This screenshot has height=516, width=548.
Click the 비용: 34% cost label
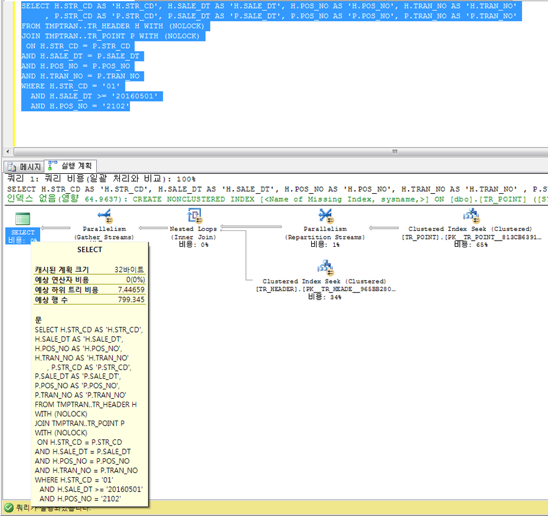tap(325, 297)
